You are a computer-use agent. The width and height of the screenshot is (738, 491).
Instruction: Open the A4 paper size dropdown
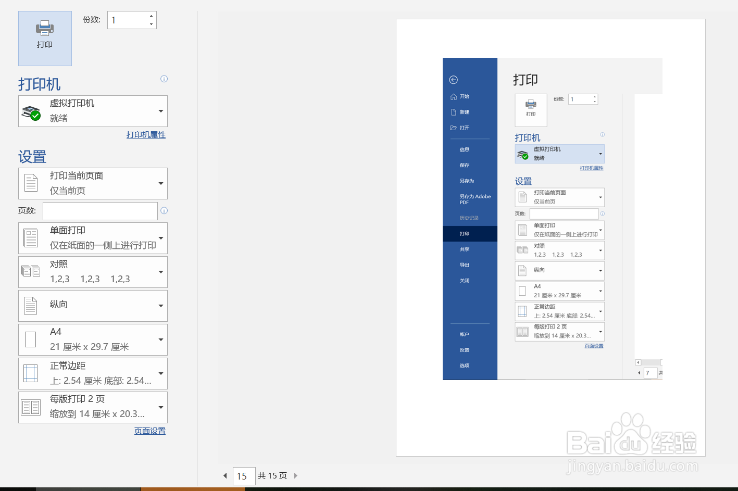93,339
